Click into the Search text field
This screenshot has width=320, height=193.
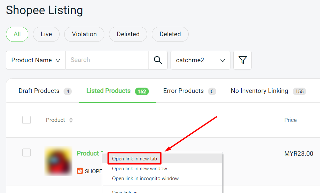coord(107,60)
